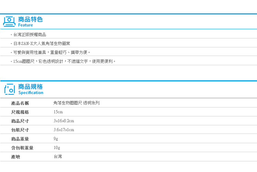The width and height of the screenshot is (257, 172).
Task: Click the Specification section icon
Action: pos(10,89)
